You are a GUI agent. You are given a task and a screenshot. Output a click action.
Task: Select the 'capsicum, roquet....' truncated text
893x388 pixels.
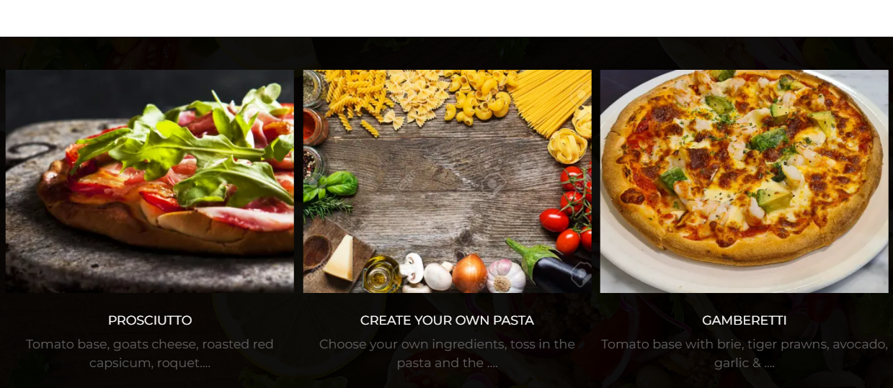[x=150, y=363]
